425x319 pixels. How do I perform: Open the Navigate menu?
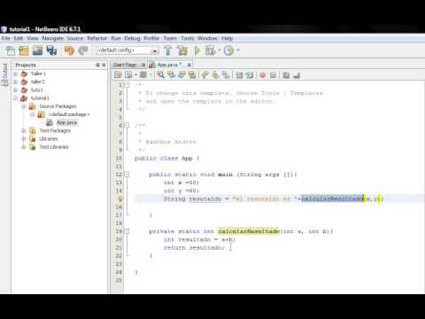click(x=52, y=38)
